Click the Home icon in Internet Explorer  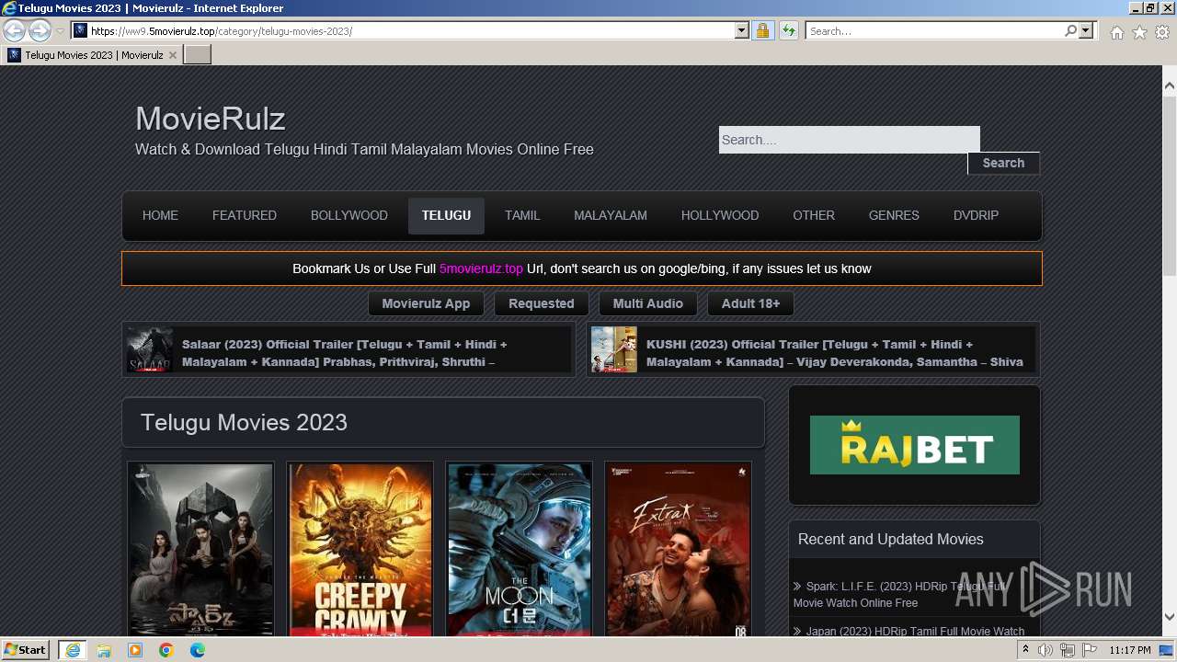click(1116, 32)
